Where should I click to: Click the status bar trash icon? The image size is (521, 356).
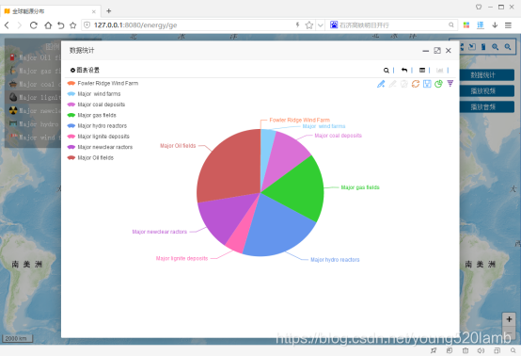click(466, 350)
